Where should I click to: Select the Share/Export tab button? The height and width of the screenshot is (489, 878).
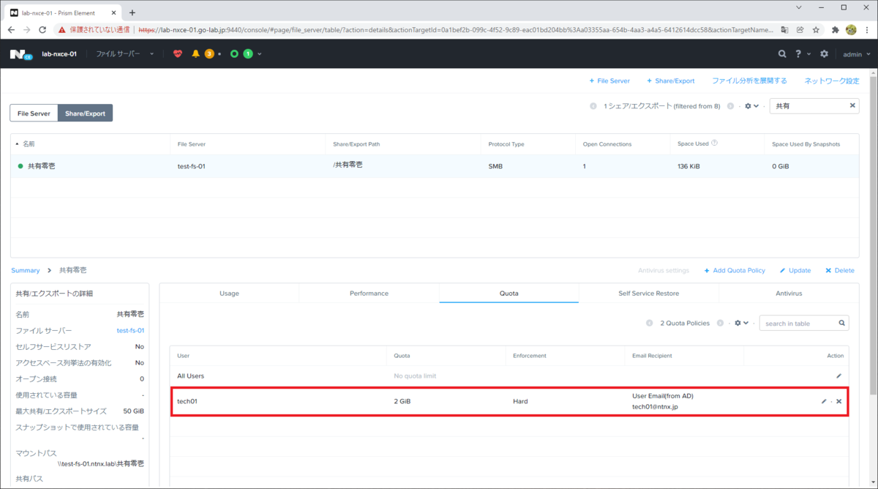[85, 113]
